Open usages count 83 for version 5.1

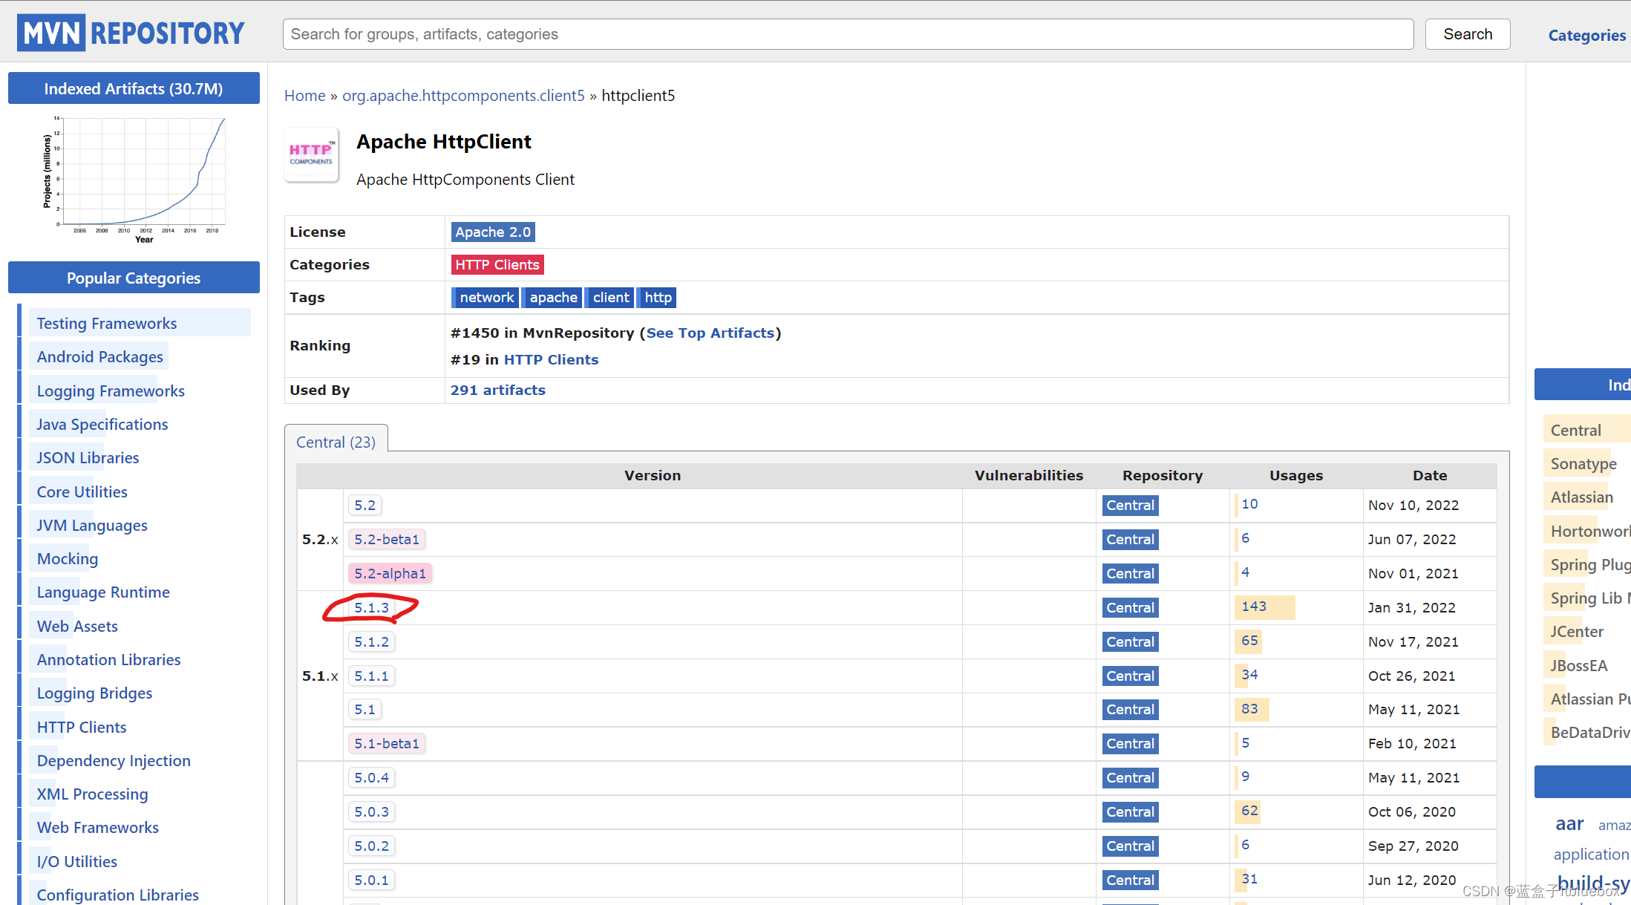coord(1249,709)
